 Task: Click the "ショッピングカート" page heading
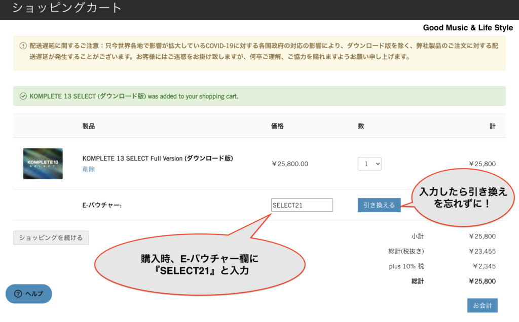pyautogui.click(x=67, y=8)
